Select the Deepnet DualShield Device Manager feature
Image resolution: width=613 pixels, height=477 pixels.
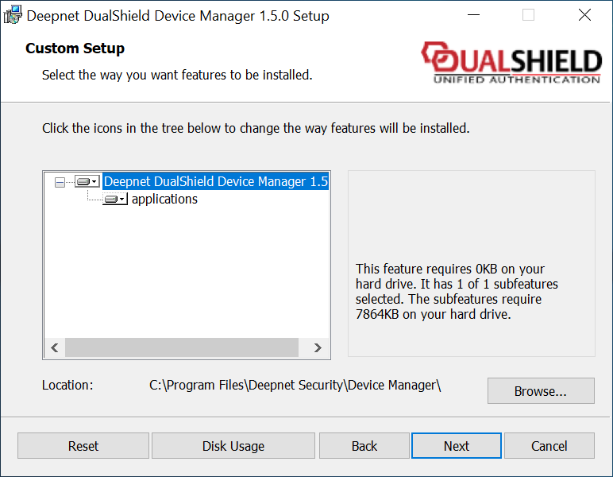[x=215, y=182]
